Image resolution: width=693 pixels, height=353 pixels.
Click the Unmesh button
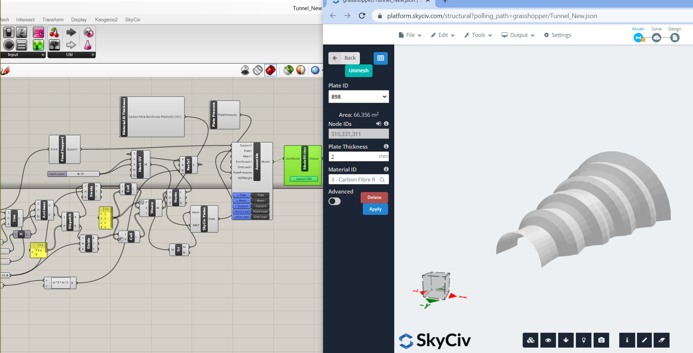358,71
